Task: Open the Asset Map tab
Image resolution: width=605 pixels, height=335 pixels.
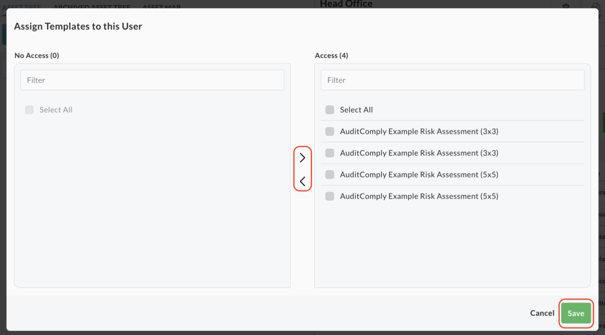Action: [x=161, y=7]
